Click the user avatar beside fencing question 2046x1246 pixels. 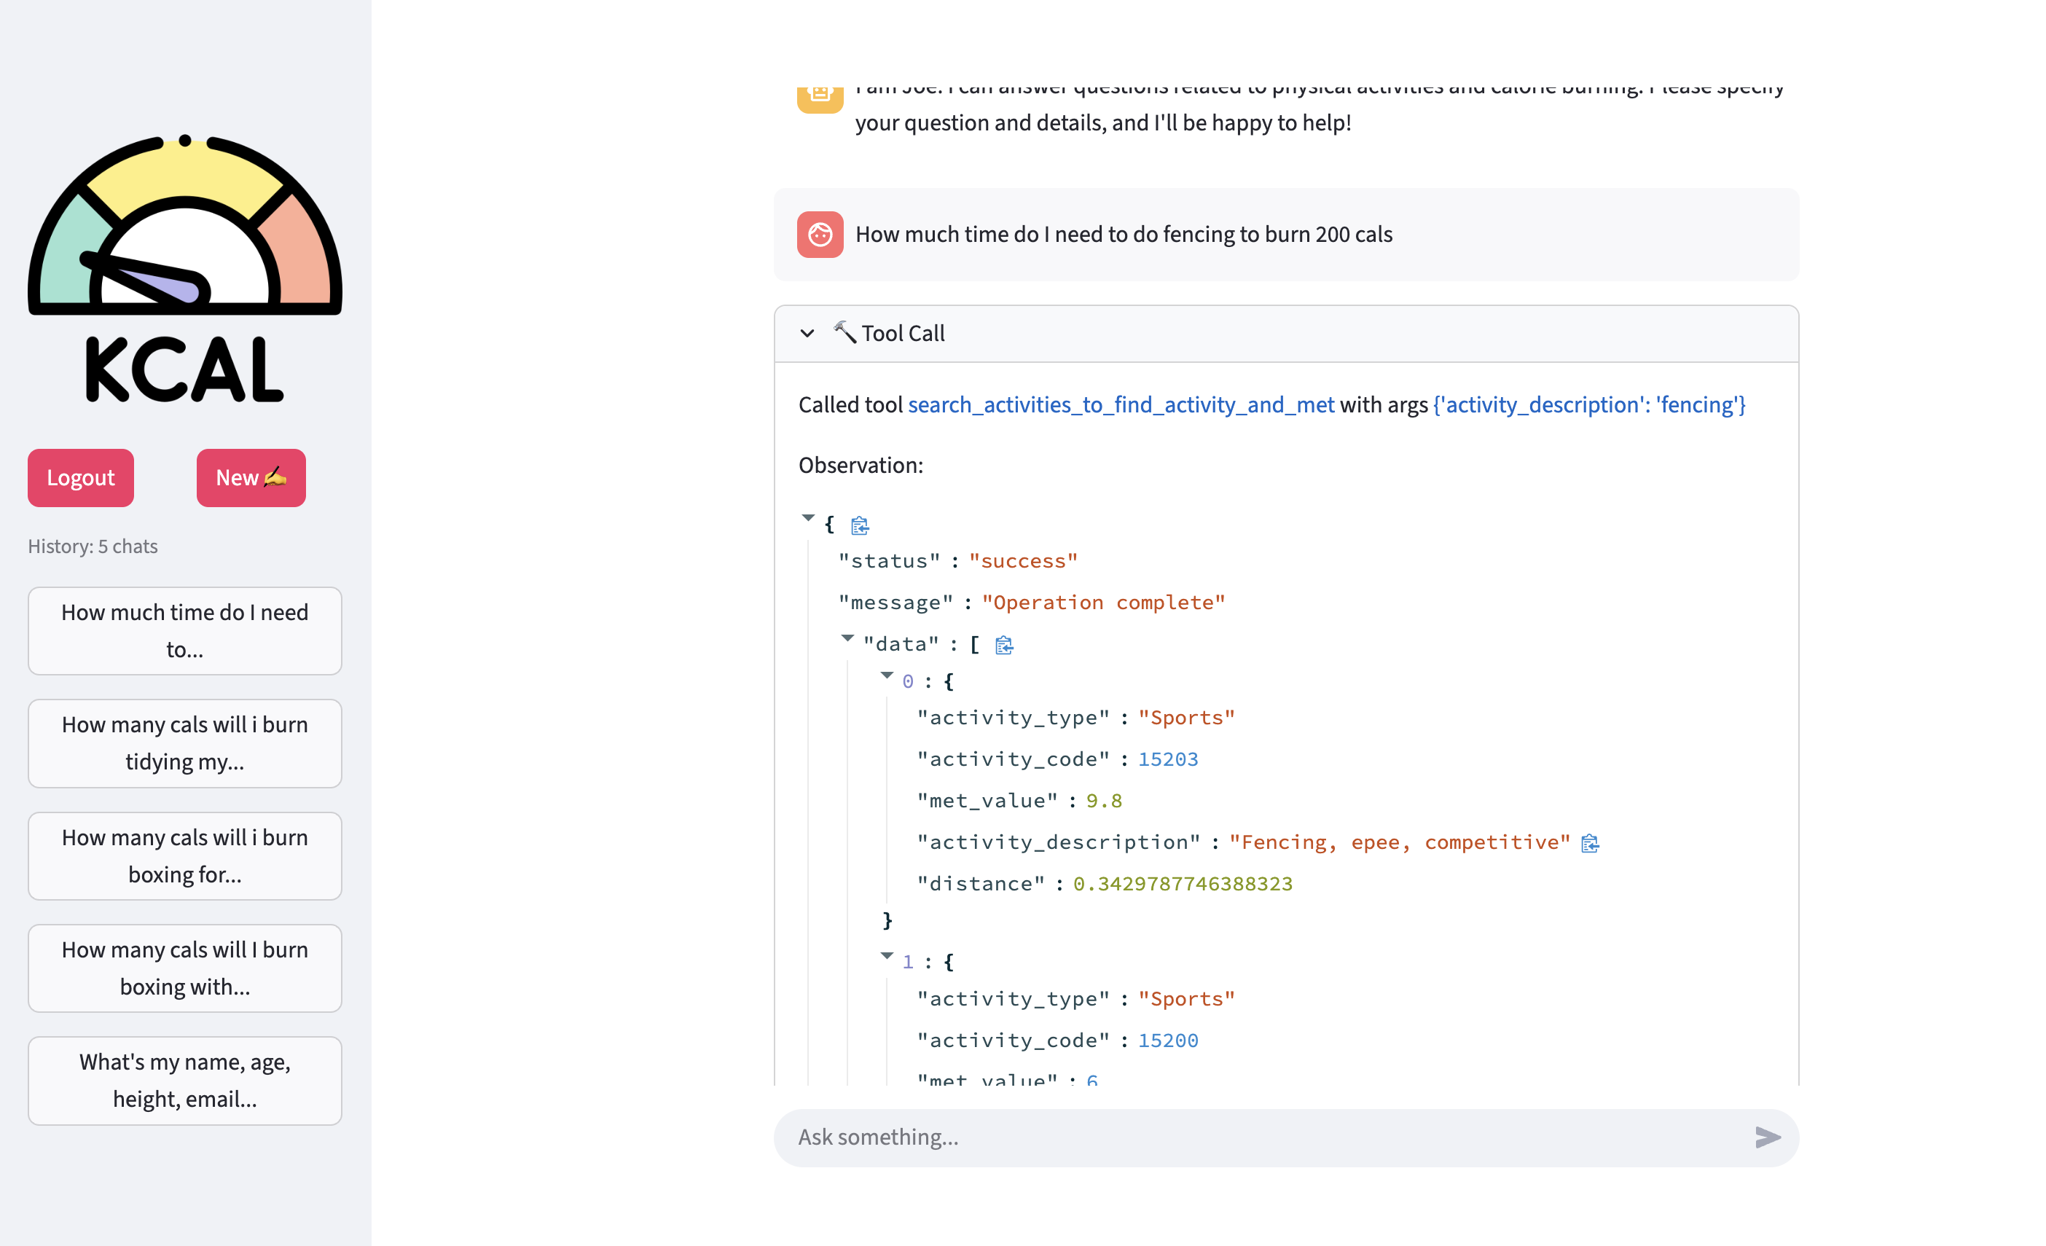[x=820, y=235]
